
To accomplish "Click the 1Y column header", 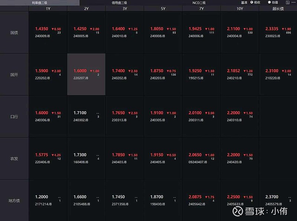I will pos(48,9).
